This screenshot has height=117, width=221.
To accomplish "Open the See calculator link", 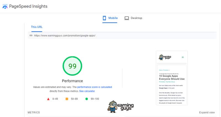I will point(87,91).
